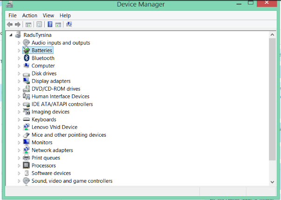Select the DVD/CD-ROM drives label
Image resolution: width=281 pixels, height=200 pixels.
[56, 89]
